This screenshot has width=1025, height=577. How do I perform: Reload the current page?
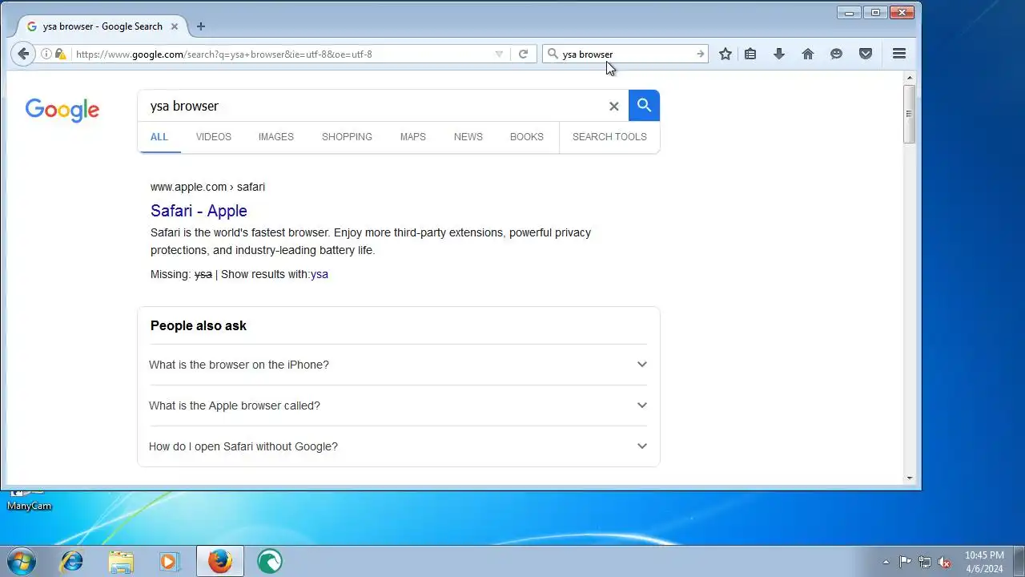click(x=523, y=54)
